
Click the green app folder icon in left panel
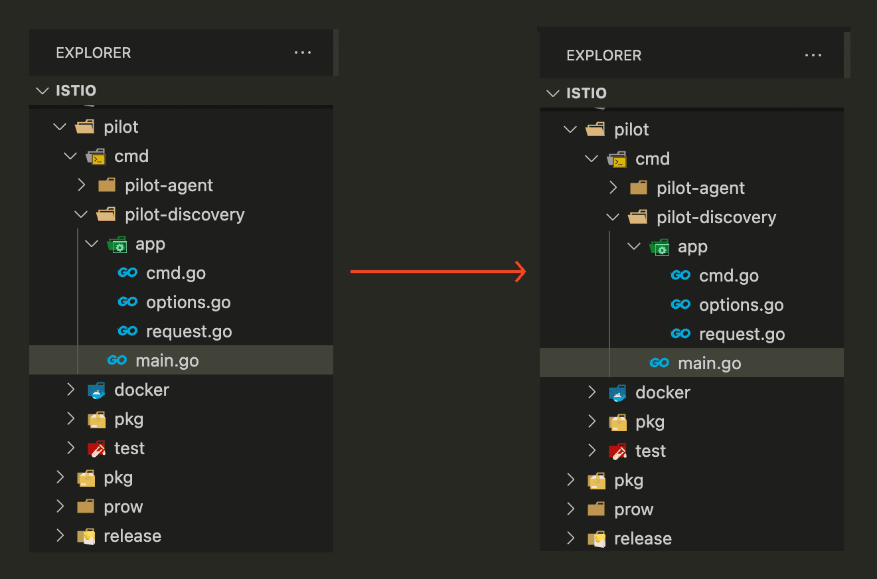(x=117, y=244)
